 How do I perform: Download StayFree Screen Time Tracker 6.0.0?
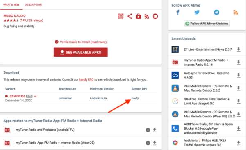pyautogui.click(x=239, y=101)
